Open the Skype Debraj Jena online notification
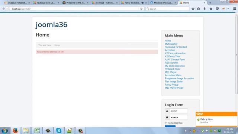 click(x=216, y=119)
